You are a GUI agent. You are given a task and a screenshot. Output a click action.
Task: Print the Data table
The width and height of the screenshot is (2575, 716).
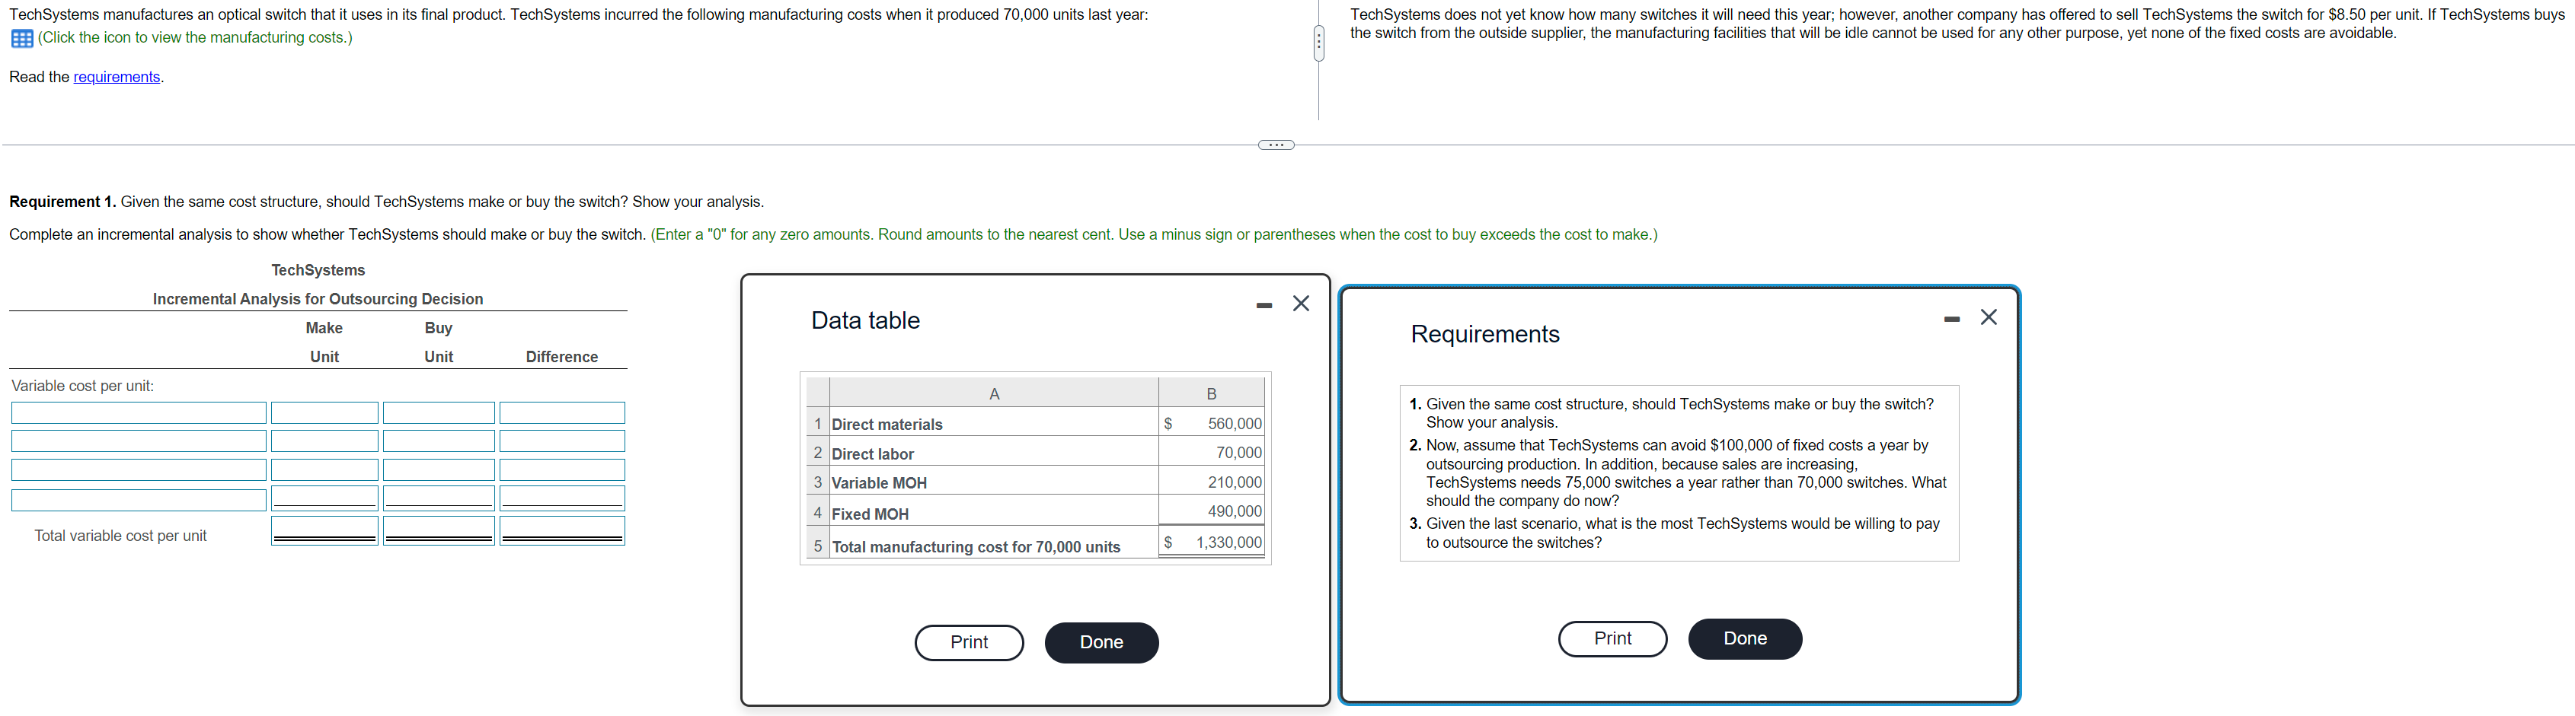969,642
